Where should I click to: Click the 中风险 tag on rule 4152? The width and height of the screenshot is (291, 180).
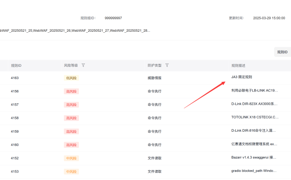coord(71,158)
